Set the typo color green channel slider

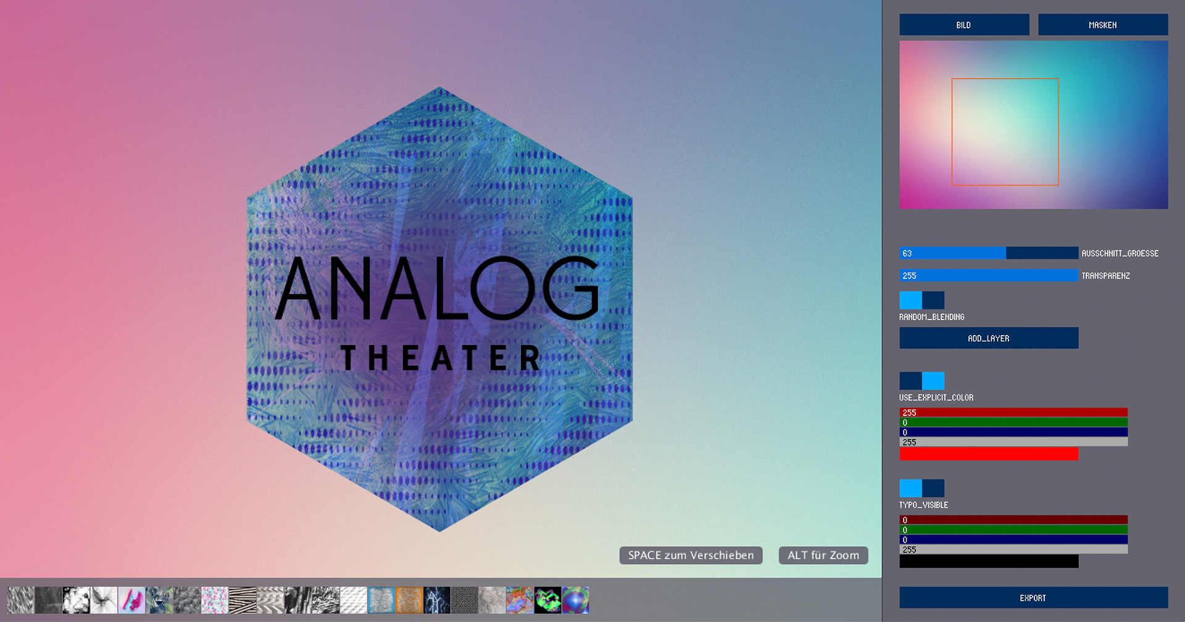(1013, 529)
